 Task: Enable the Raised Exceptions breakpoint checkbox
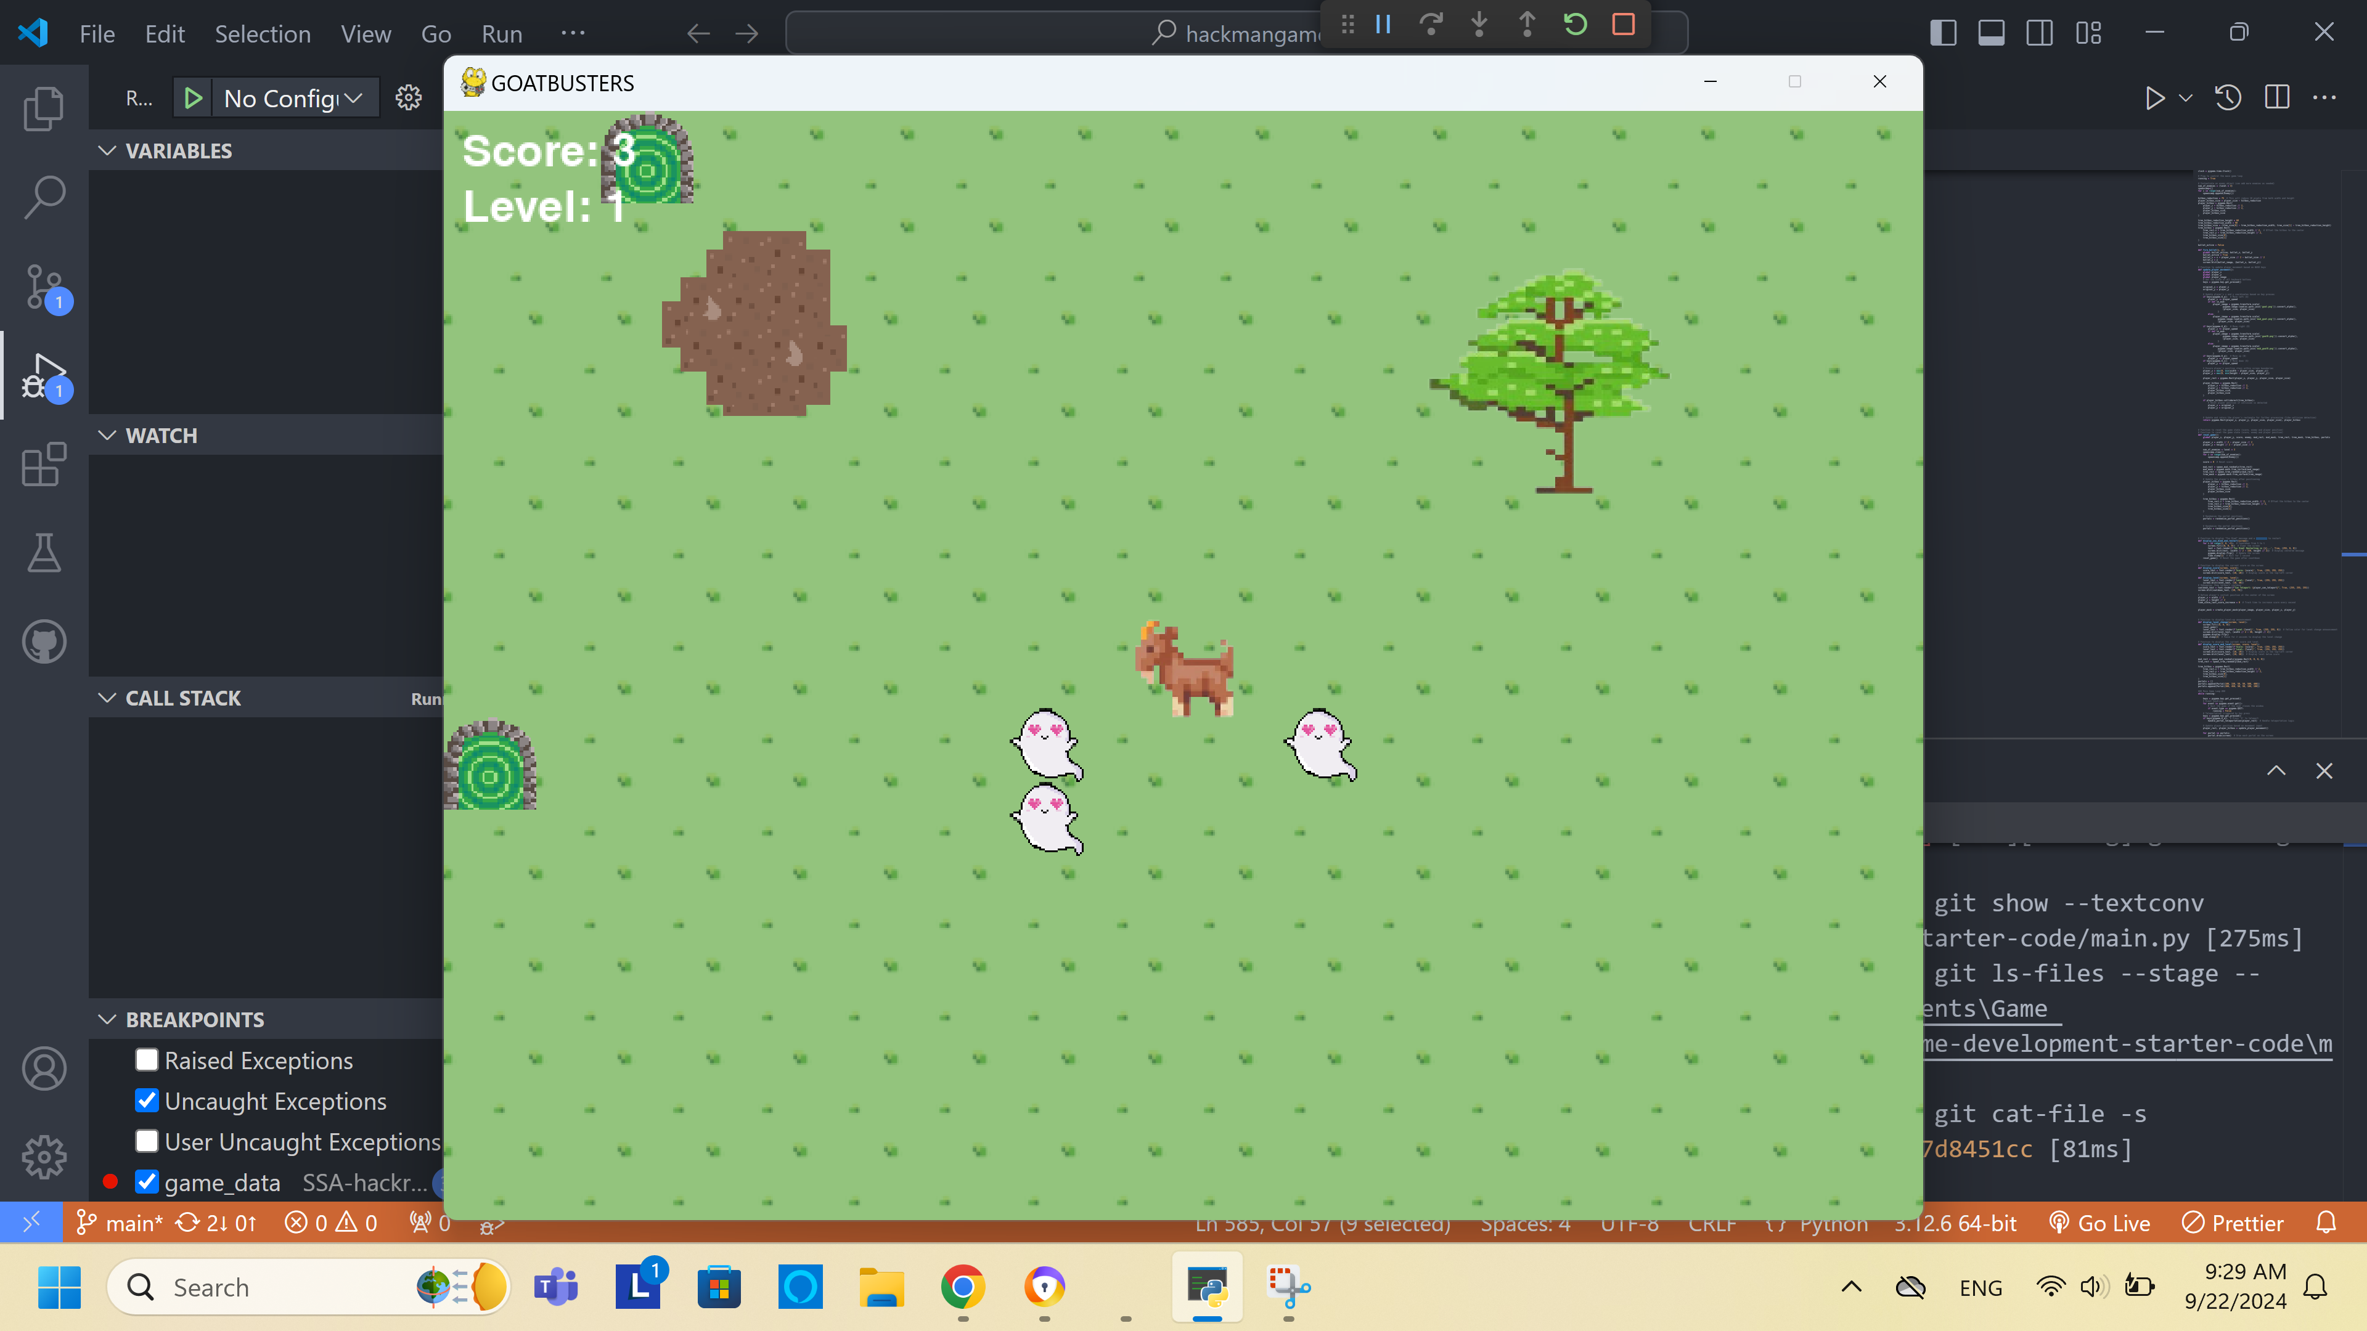coord(147,1060)
